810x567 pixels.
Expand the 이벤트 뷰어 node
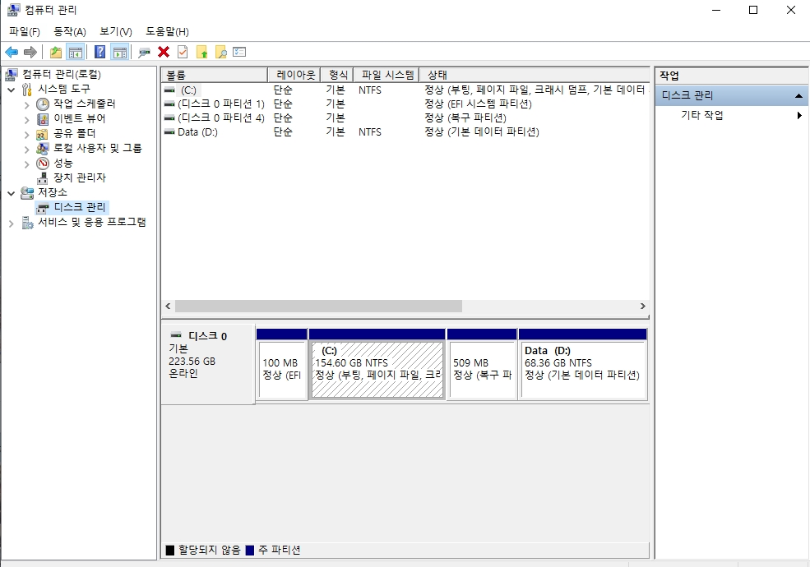click(27, 119)
